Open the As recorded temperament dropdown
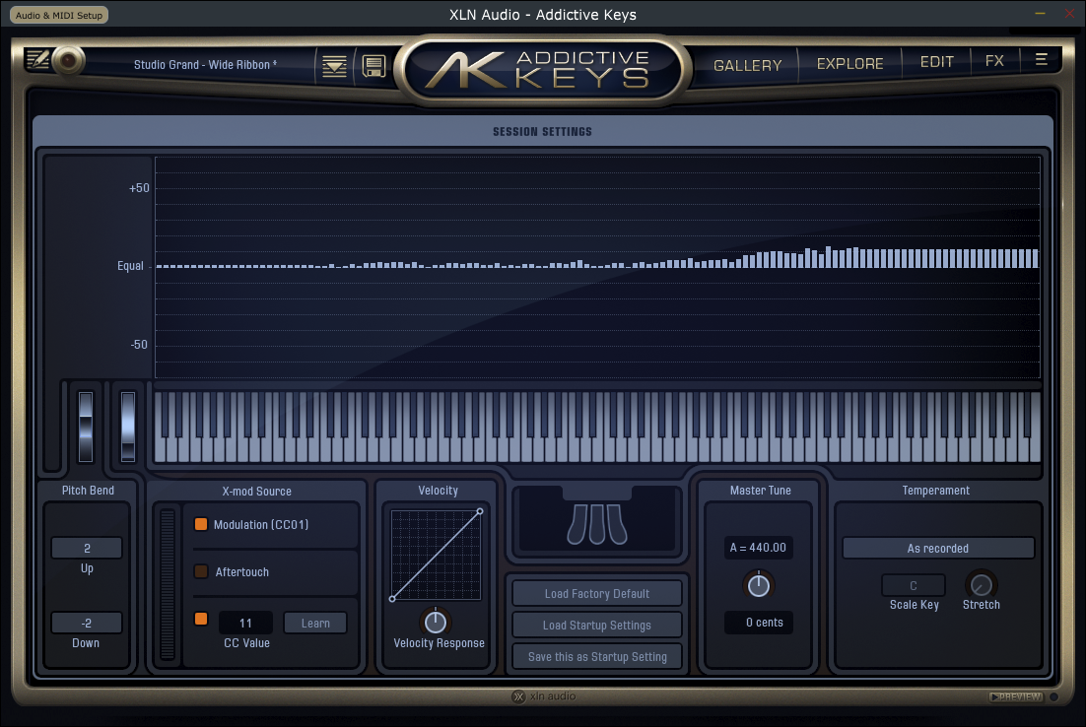This screenshot has height=727, width=1086. 938,549
